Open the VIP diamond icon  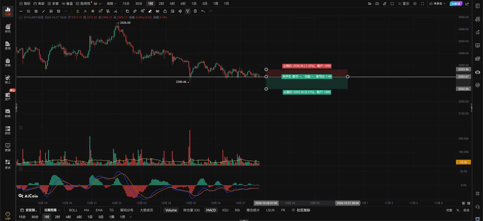[x=8, y=216]
